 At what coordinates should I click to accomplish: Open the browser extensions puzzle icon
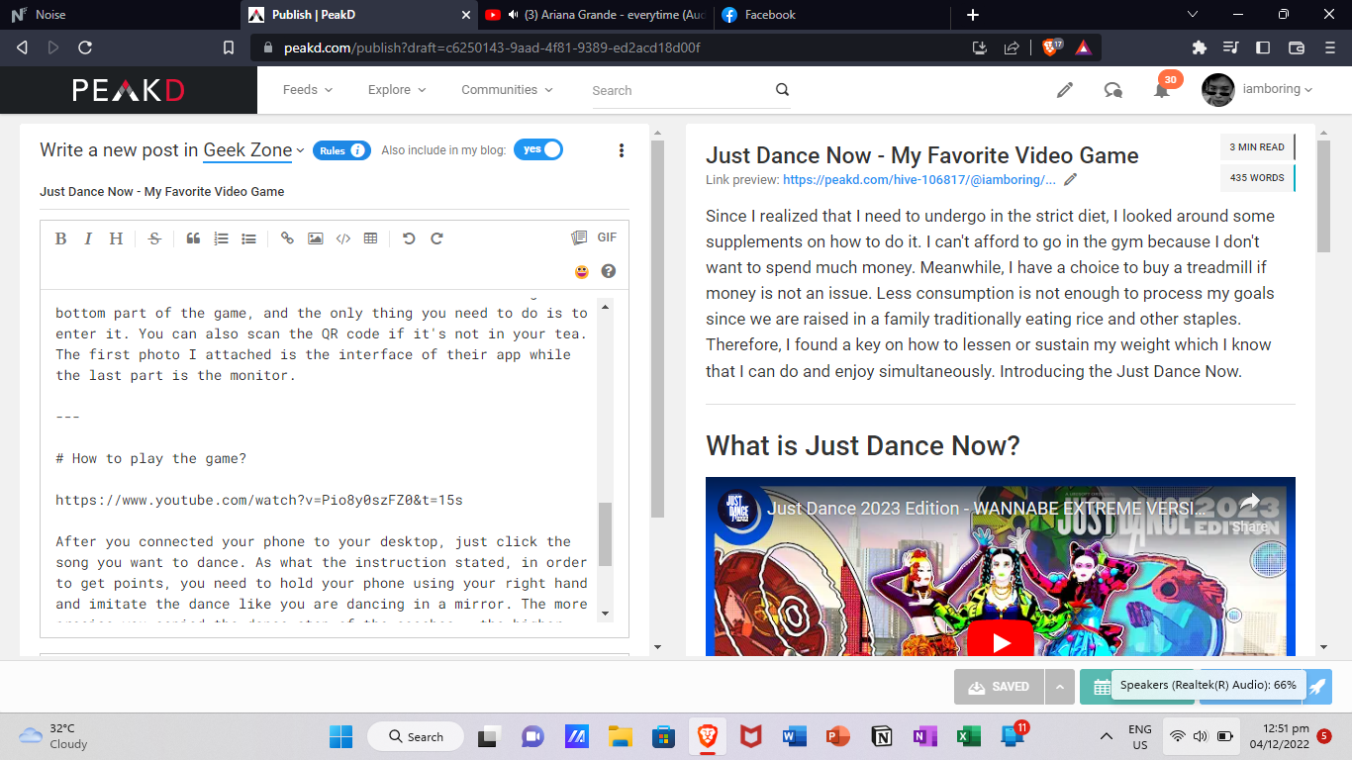1200,47
